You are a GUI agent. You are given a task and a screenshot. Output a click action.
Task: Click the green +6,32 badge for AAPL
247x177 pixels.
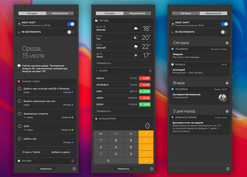[x=145, y=91]
